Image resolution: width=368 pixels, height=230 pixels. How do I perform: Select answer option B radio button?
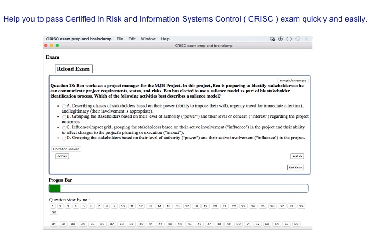pyautogui.click(x=64, y=117)
